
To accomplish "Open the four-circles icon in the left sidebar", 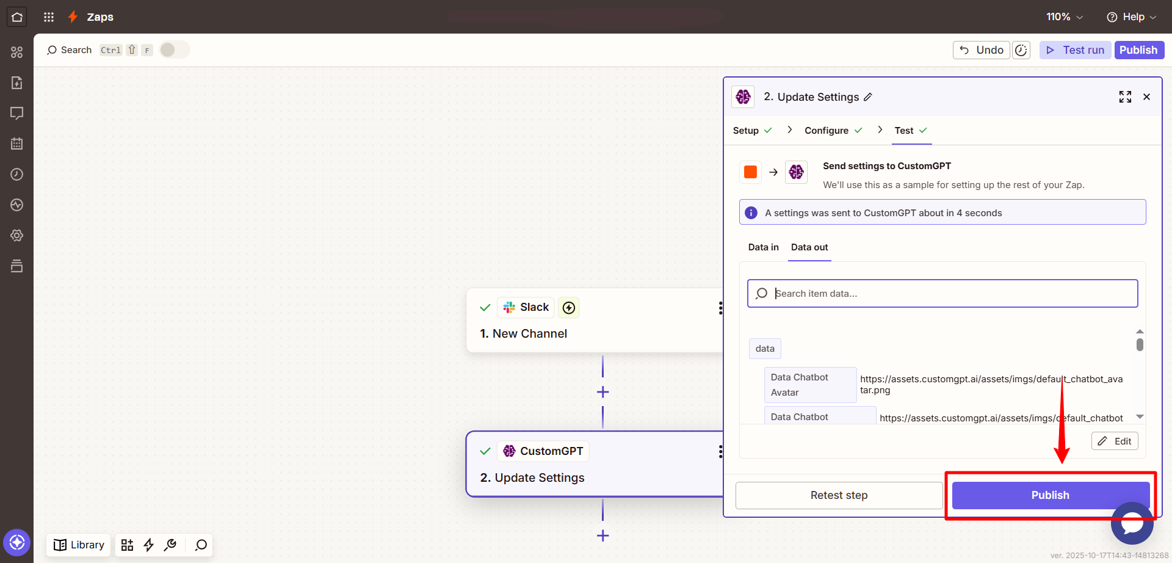I will pyautogui.click(x=17, y=53).
